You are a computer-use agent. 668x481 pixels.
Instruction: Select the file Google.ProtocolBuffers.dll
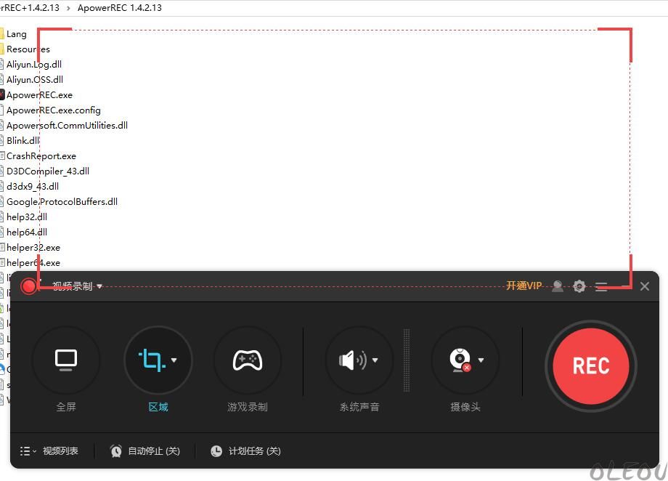tap(62, 202)
